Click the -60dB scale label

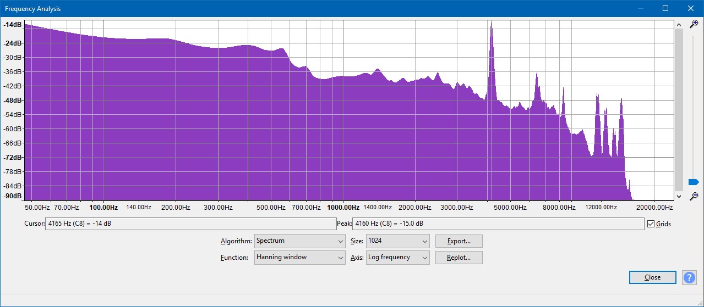point(13,129)
